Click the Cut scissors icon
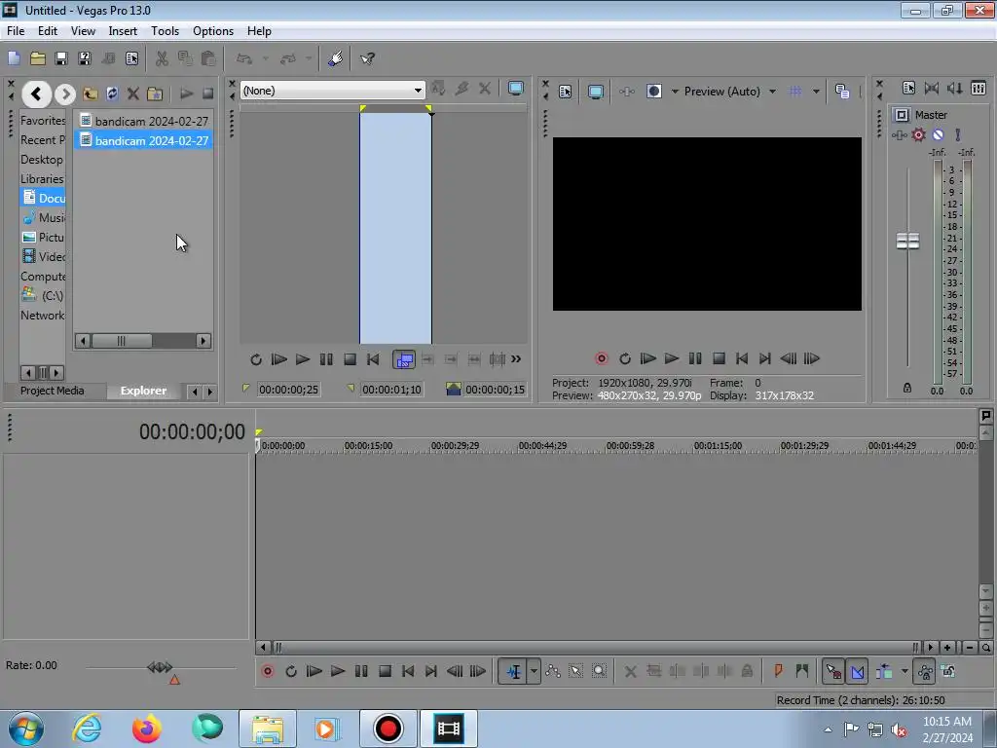Image resolution: width=997 pixels, height=748 pixels. click(162, 58)
